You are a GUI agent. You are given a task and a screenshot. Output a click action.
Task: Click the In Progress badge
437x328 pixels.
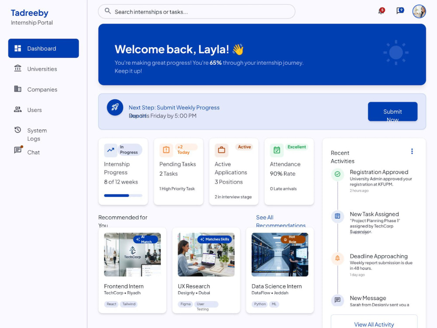(129, 150)
